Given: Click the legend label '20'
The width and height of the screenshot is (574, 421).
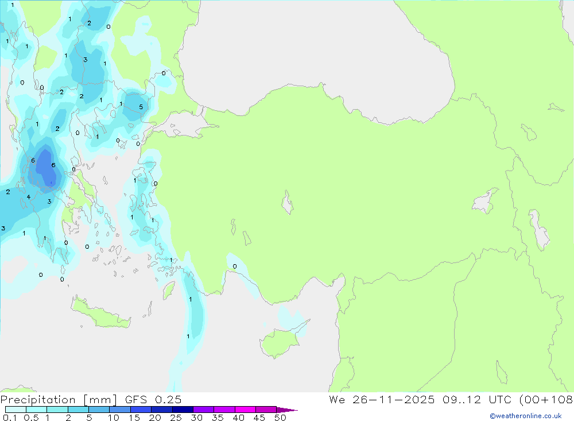Looking at the screenshot, I should point(155,418).
